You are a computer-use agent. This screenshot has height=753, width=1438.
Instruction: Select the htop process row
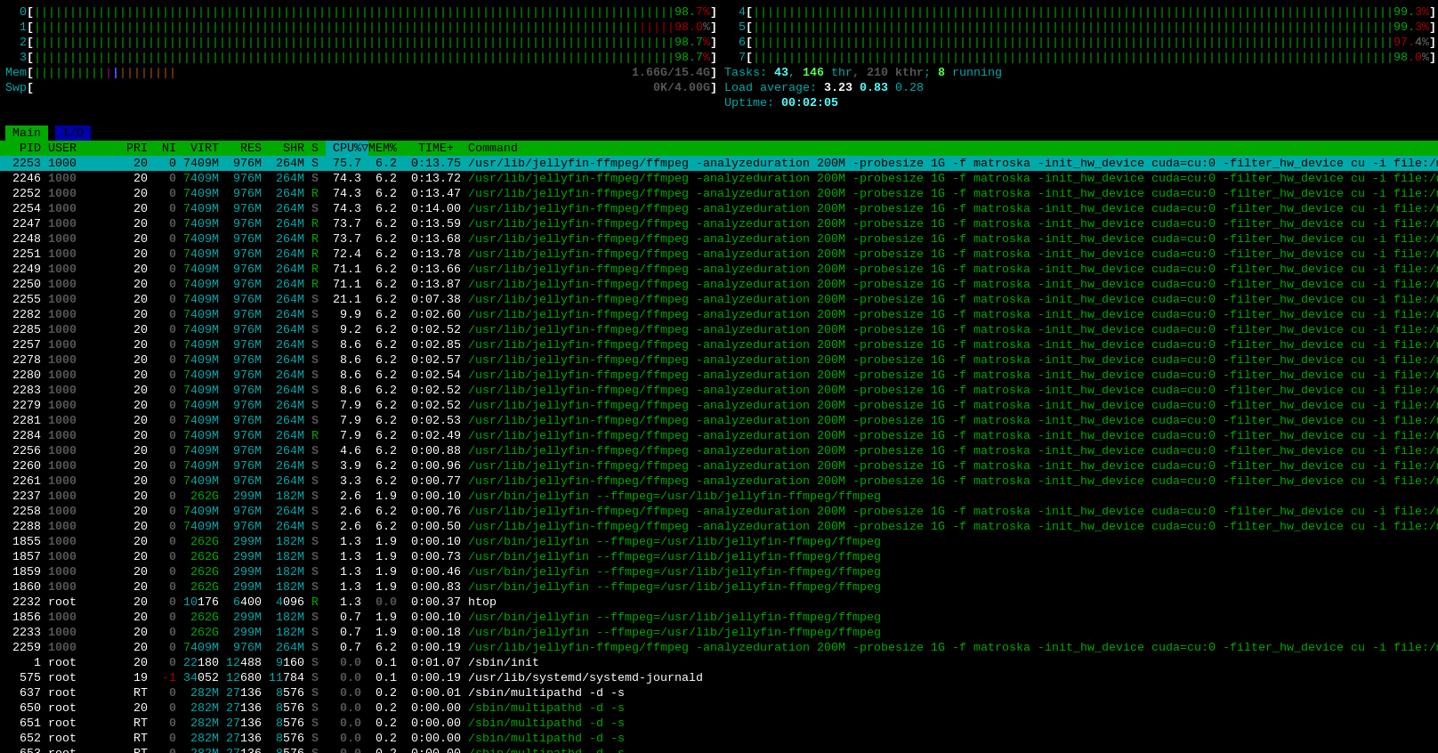pos(356,602)
